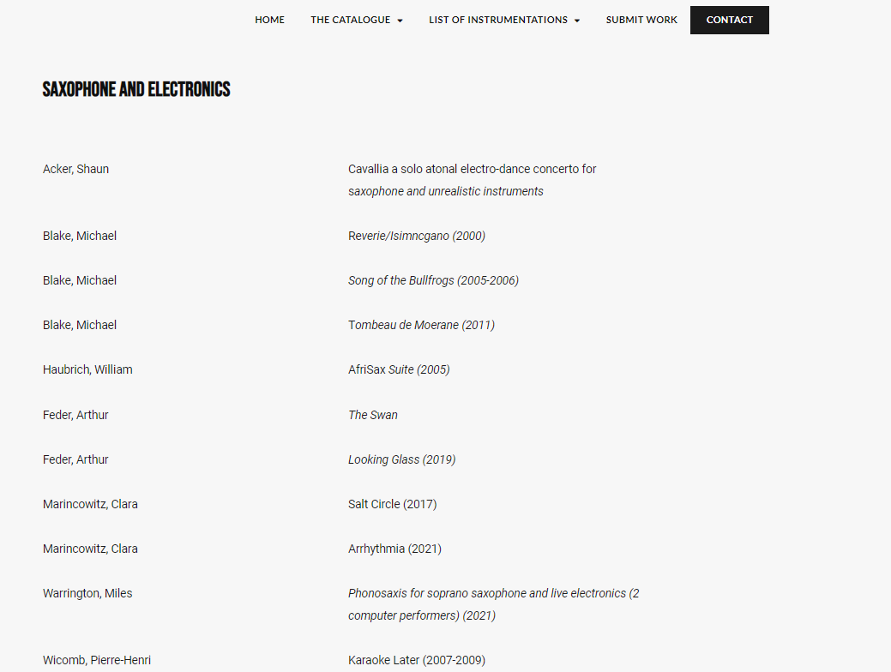Viewport: 891px width, 672px height.
Task: Select Tombeau de Moerane (2011)
Action: click(421, 325)
